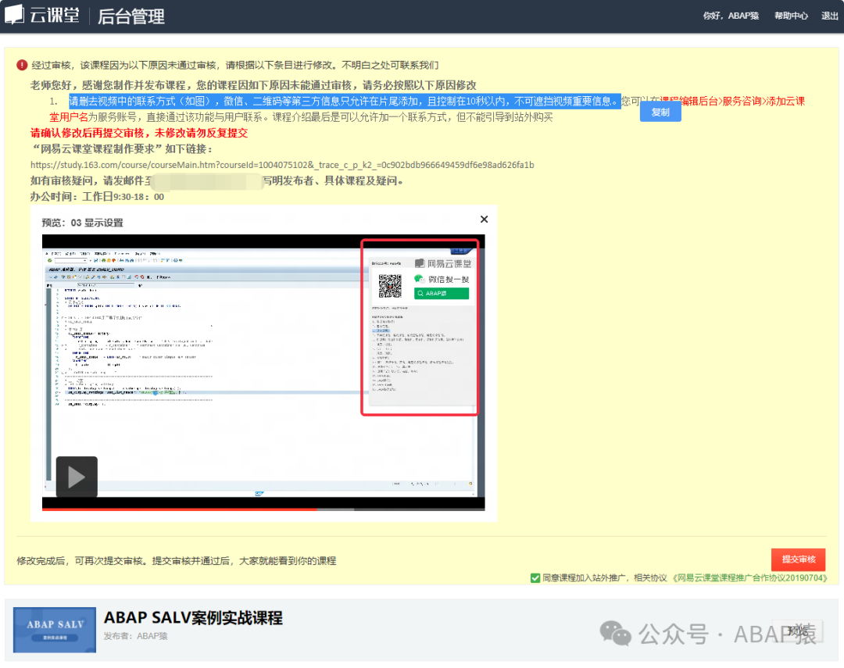Click the 后台管理 header title
Image resolution: width=844 pixels, height=668 pixels.
131,16
